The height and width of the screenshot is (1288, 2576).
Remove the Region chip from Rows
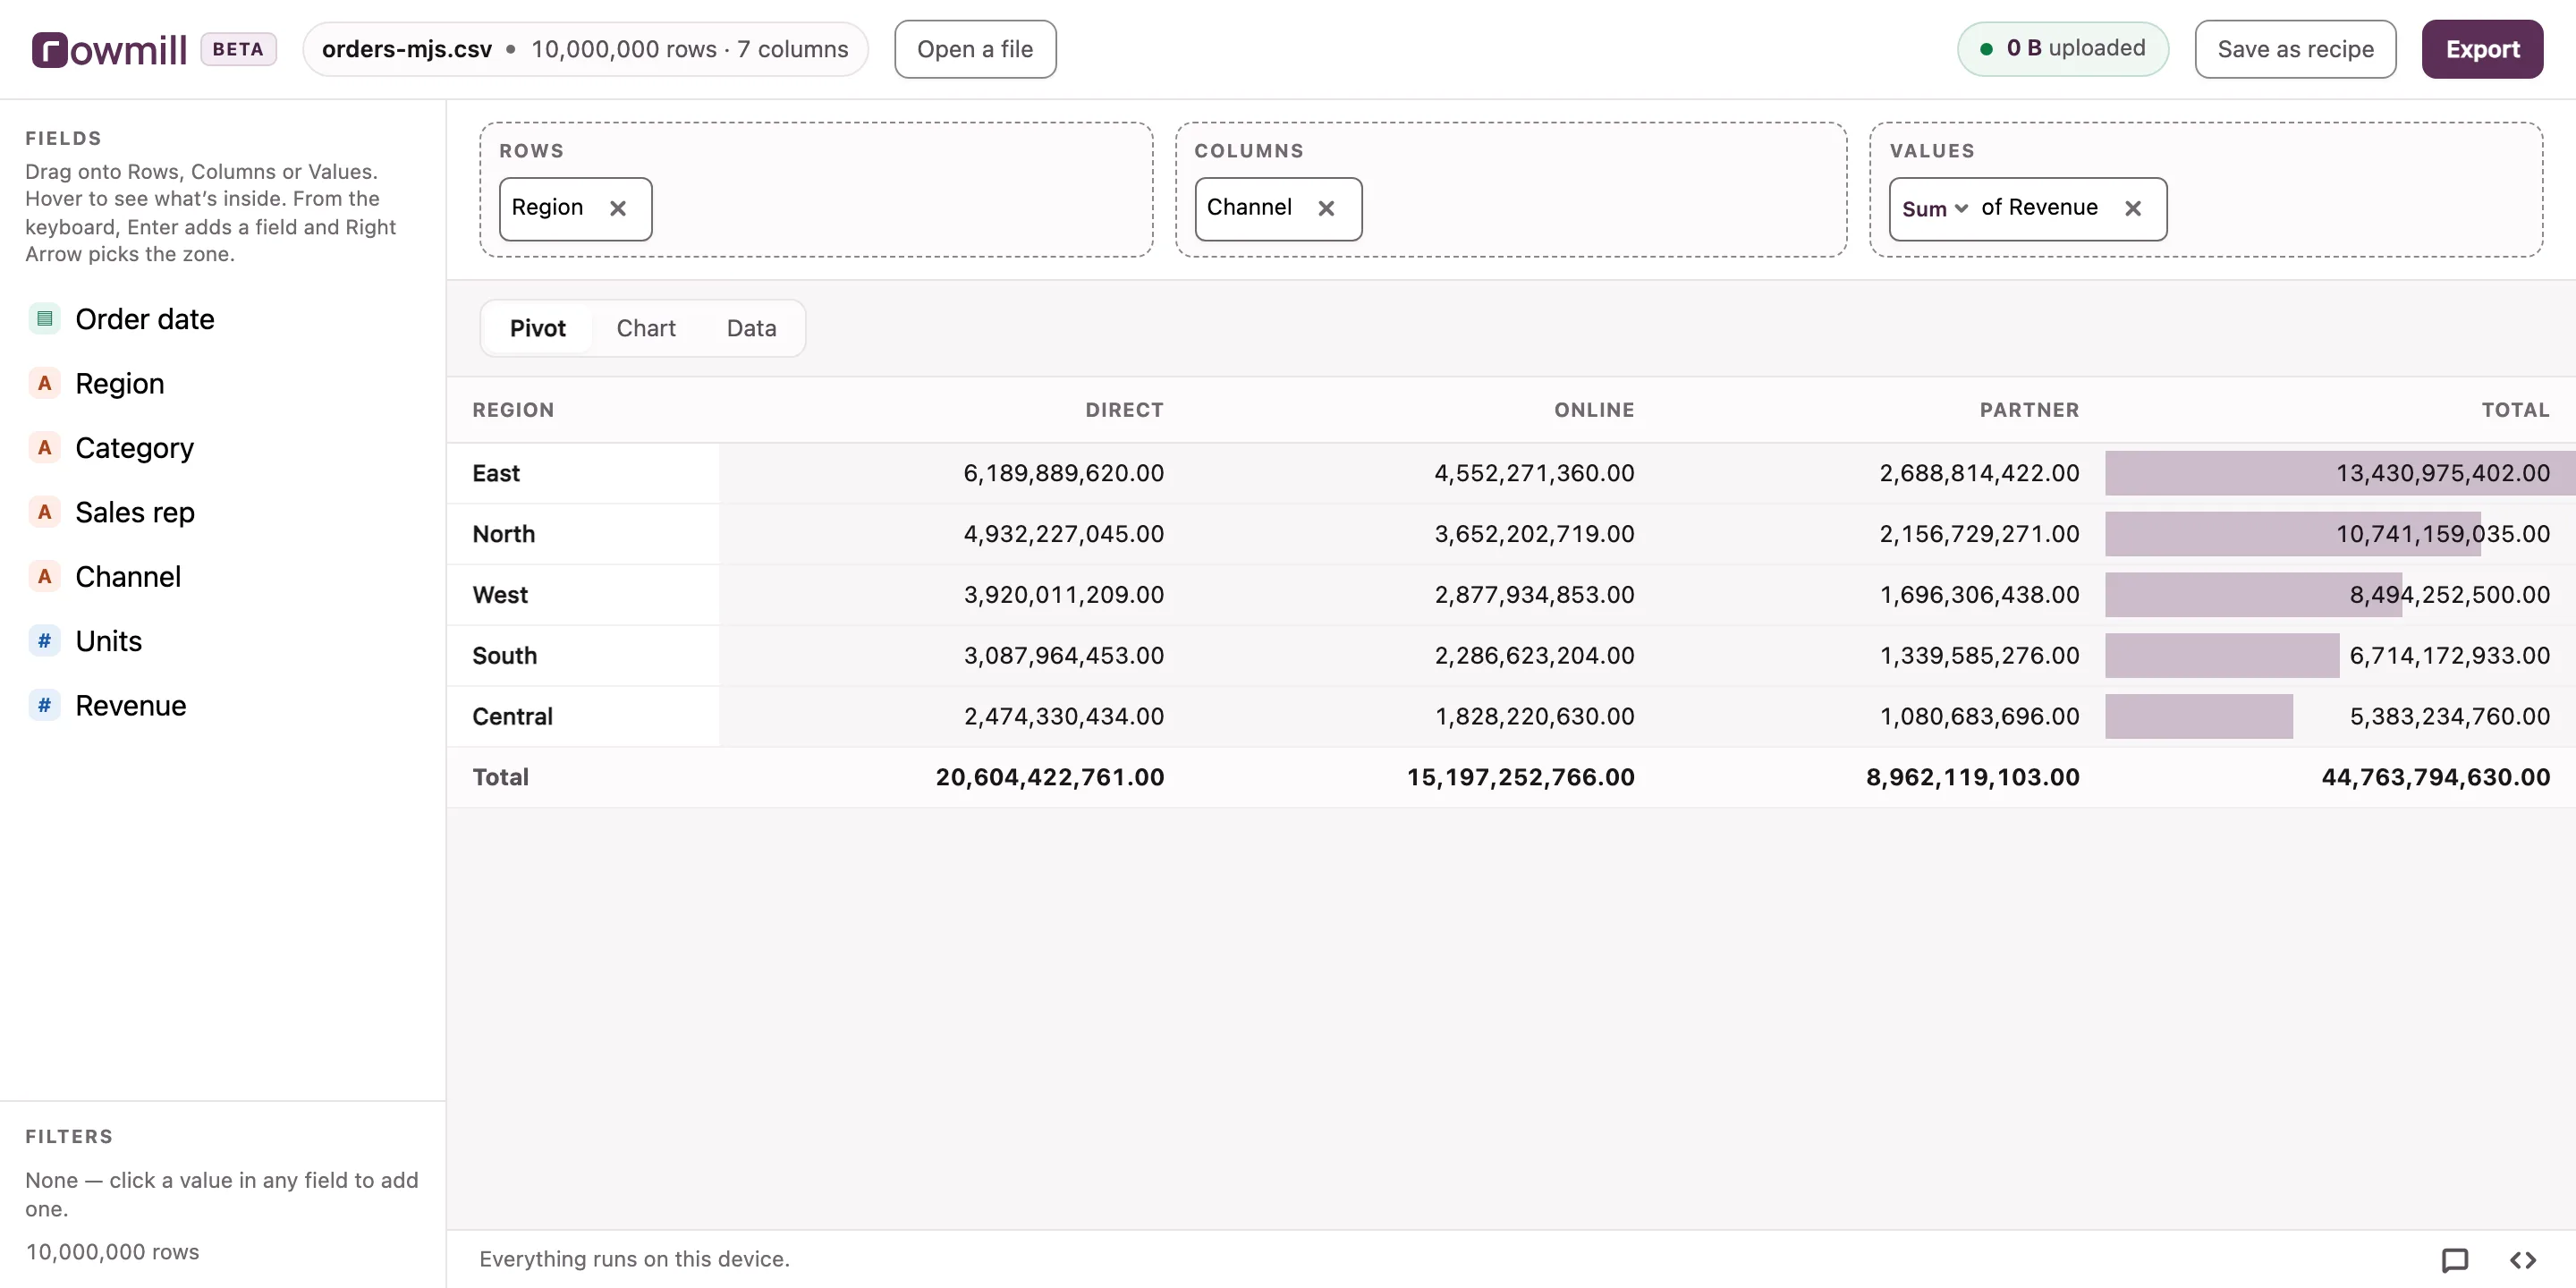[618, 208]
